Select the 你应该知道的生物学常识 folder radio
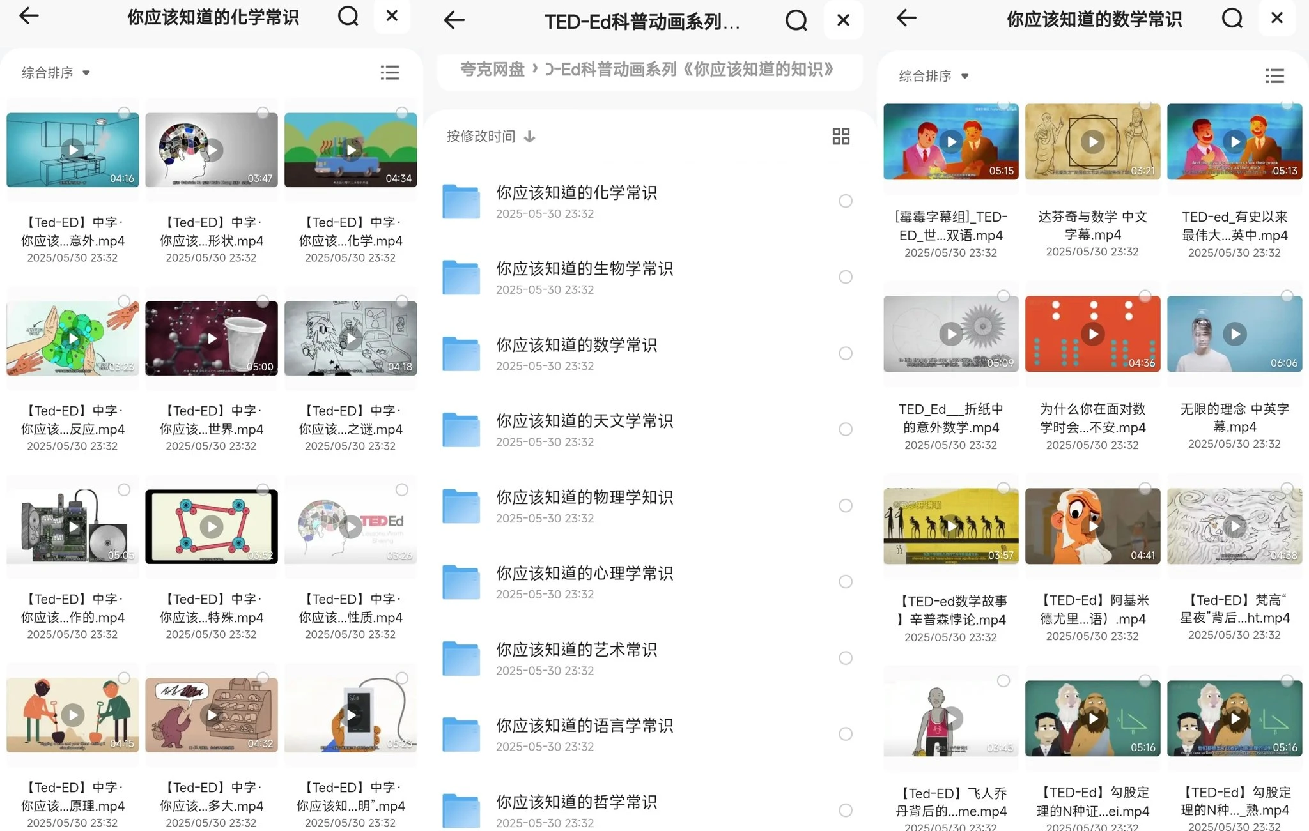The width and height of the screenshot is (1309, 831). tap(846, 277)
